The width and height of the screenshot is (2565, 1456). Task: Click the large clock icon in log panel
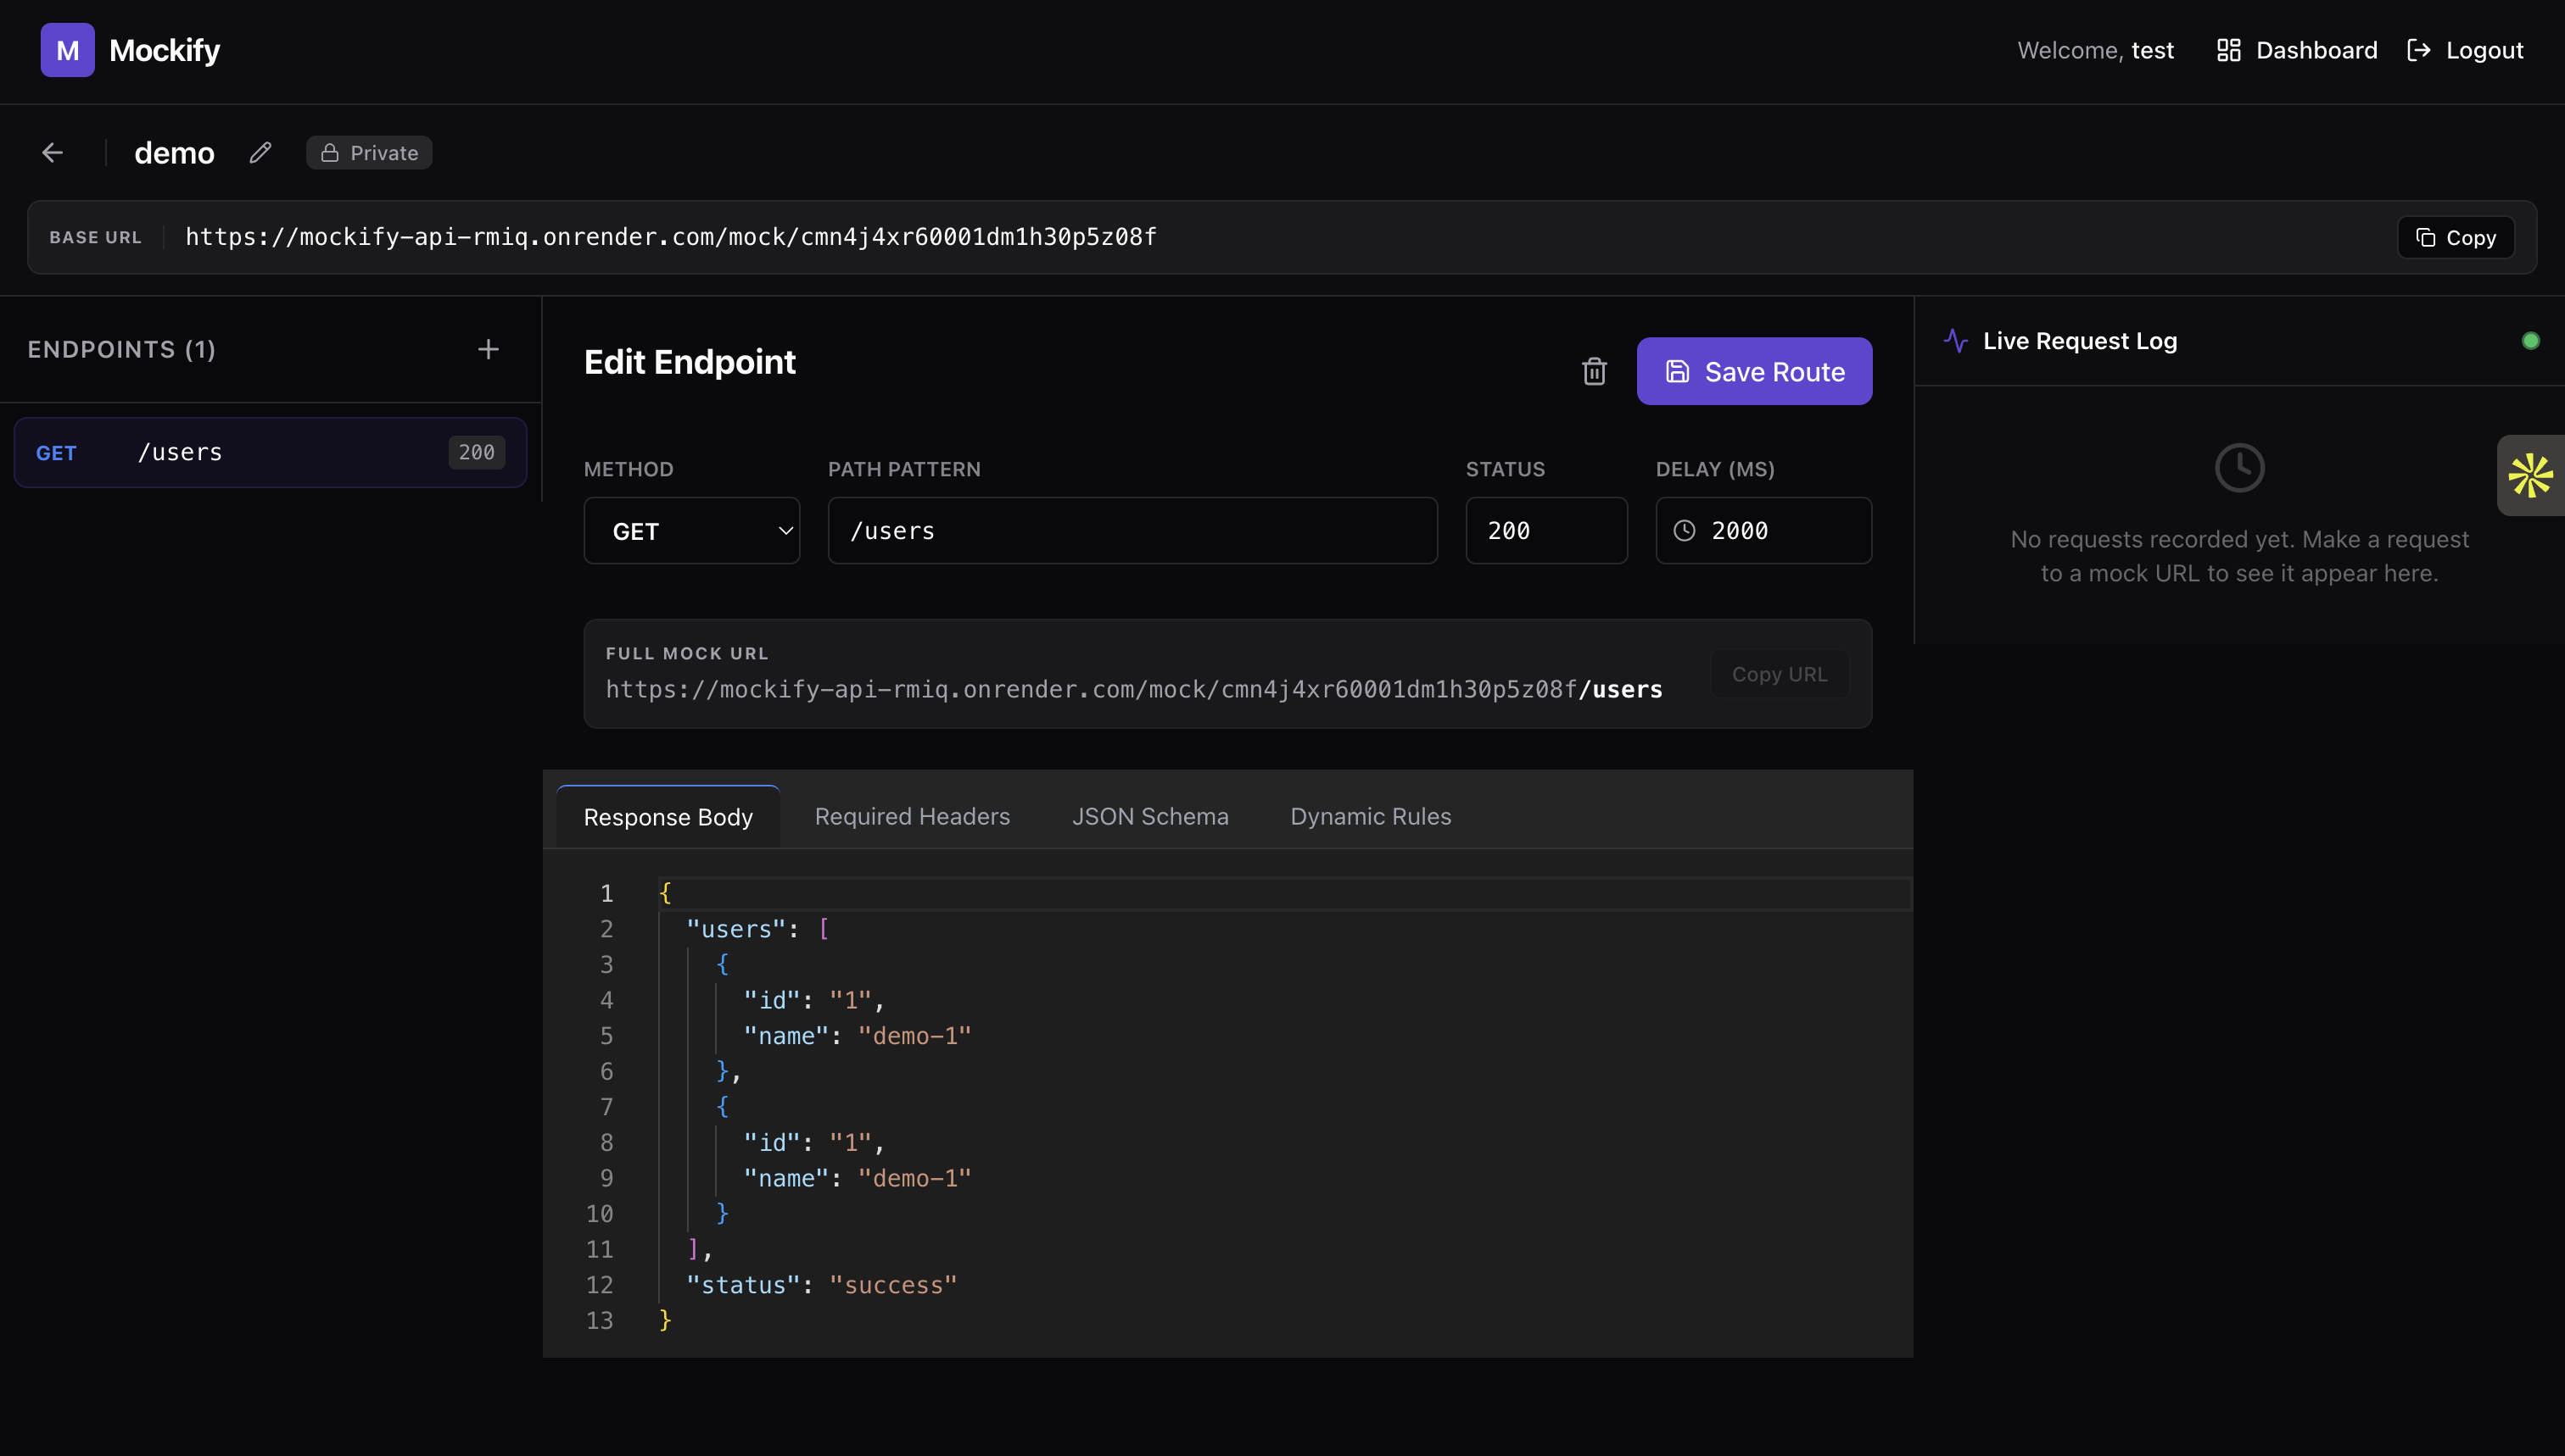point(2238,468)
